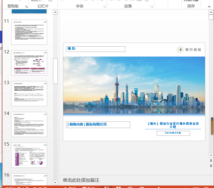This screenshot has height=188, width=214.
Task: Select slide 13 thumbnail
Action: 29,94
